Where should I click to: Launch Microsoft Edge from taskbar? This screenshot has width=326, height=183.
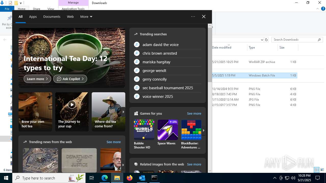click(x=105, y=178)
